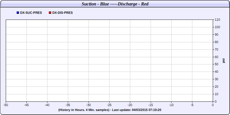Click the -15 hours x-axis label
The height and width of the screenshot is (115, 230).
point(151,105)
